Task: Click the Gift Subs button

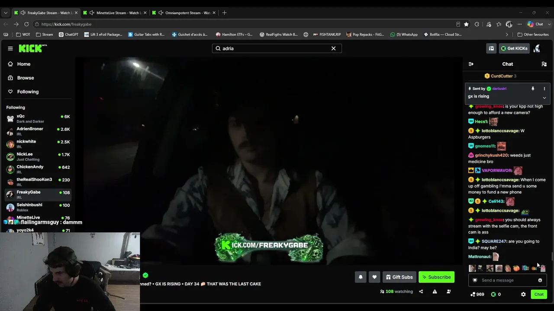Action: [x=399, y=277]
